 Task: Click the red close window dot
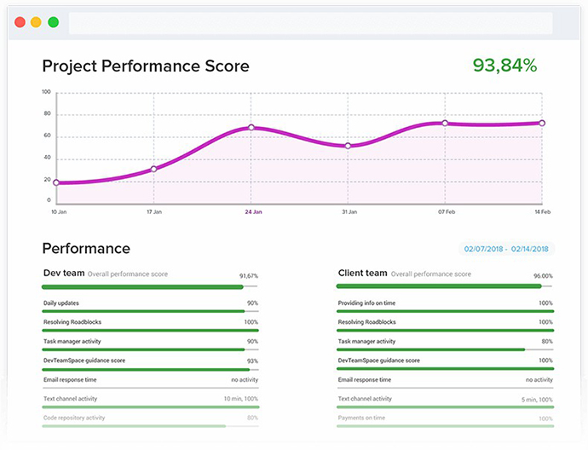click(x=20, y=22)
